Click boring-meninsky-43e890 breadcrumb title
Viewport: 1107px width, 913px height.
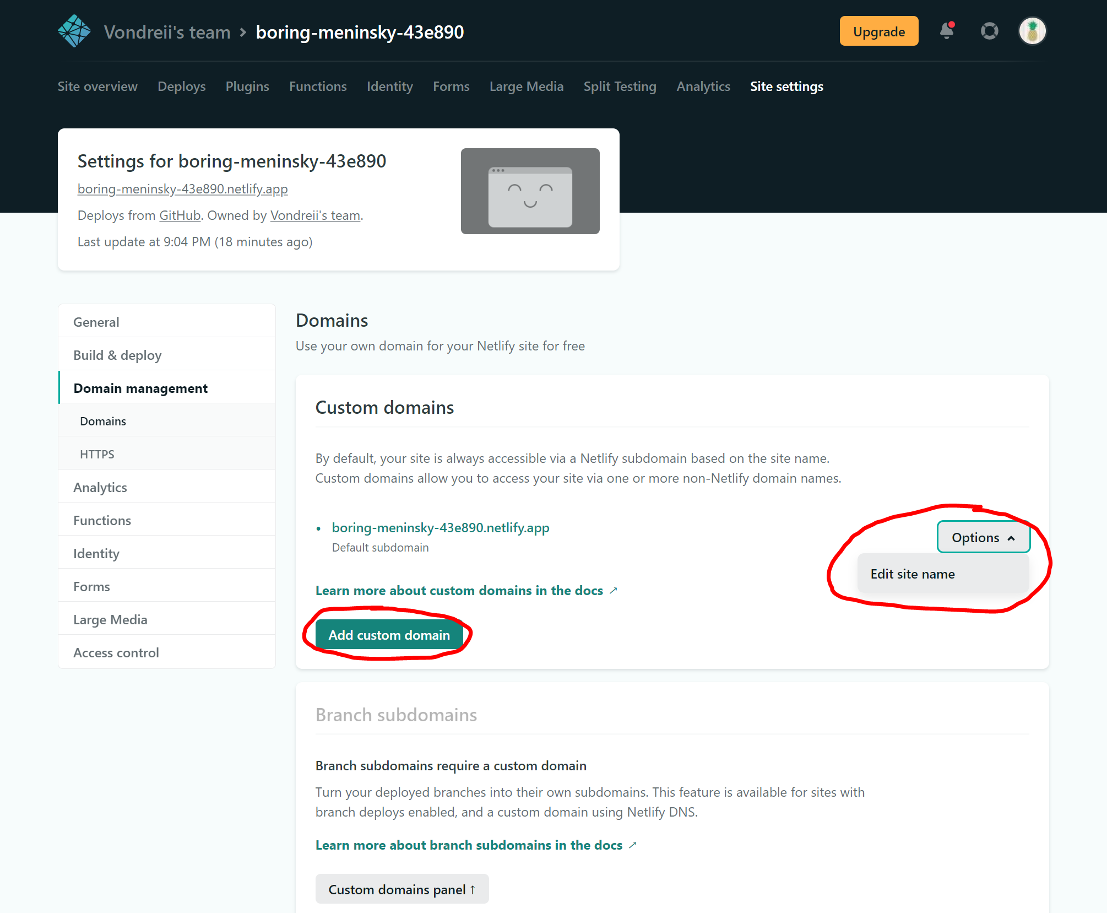point(360,32)
